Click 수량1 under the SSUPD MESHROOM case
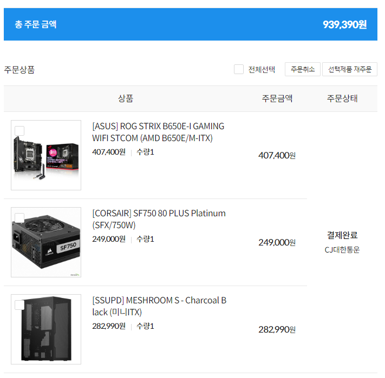 [x=145, y=326]
